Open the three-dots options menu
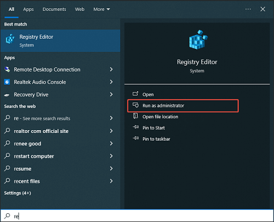 click(248, 9)
